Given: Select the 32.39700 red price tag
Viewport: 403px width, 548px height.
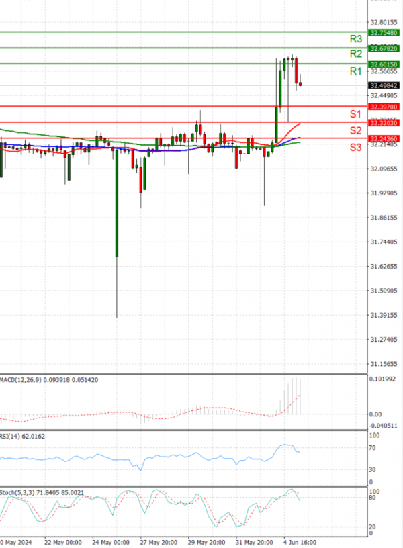Looking at the screenshot, I should (385, 106).
